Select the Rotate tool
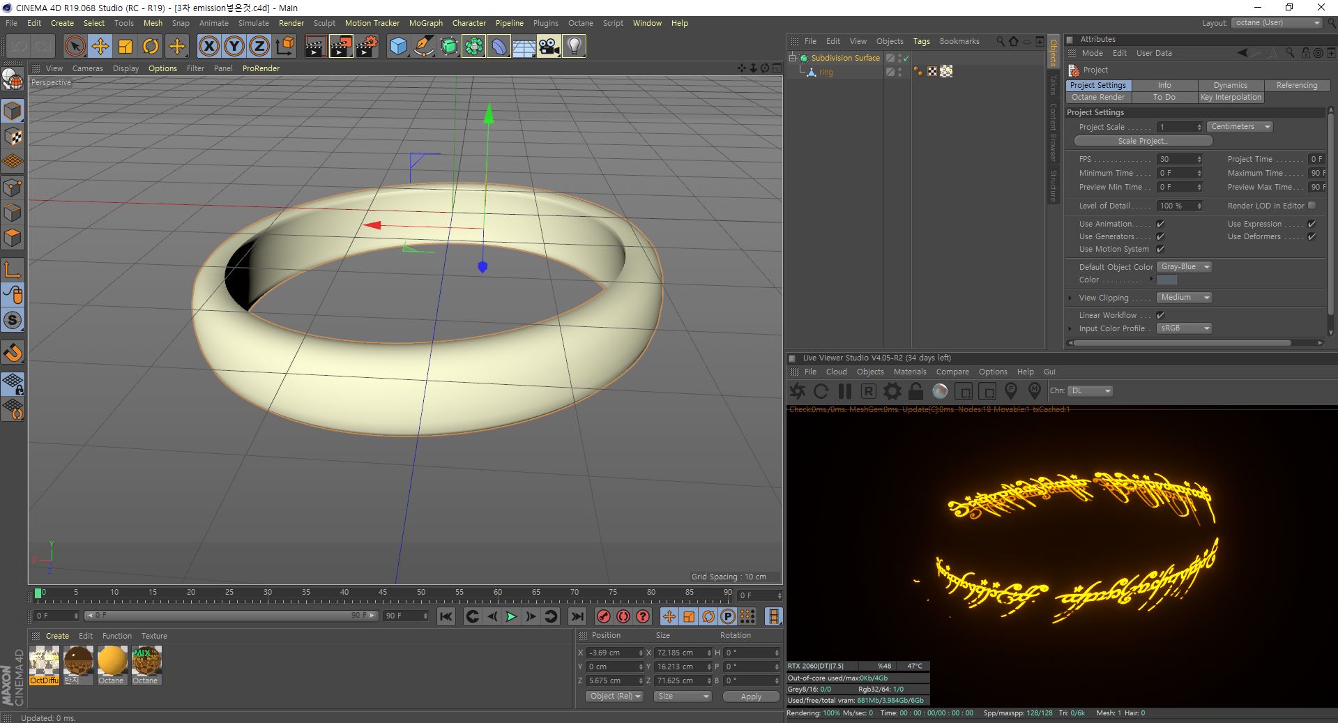The height and width of the screenshot is (723, 1338). (151, 47)
